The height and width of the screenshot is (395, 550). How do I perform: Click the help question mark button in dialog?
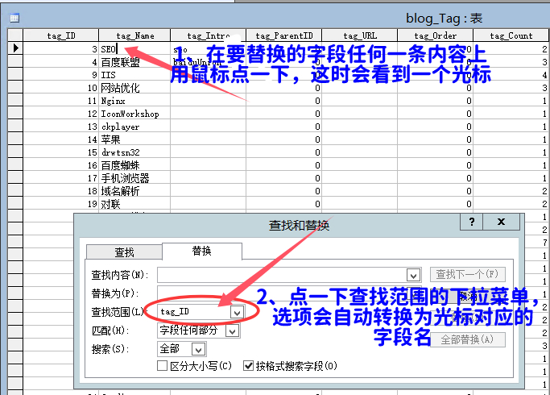click(x=471, y=222)
